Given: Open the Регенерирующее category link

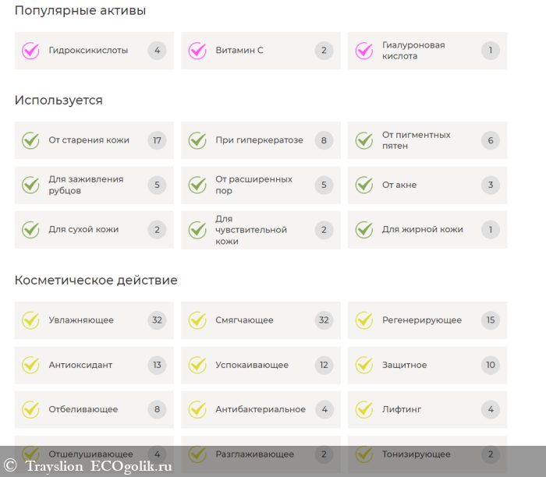Looking at the screenshot, I should pos(421,320).
